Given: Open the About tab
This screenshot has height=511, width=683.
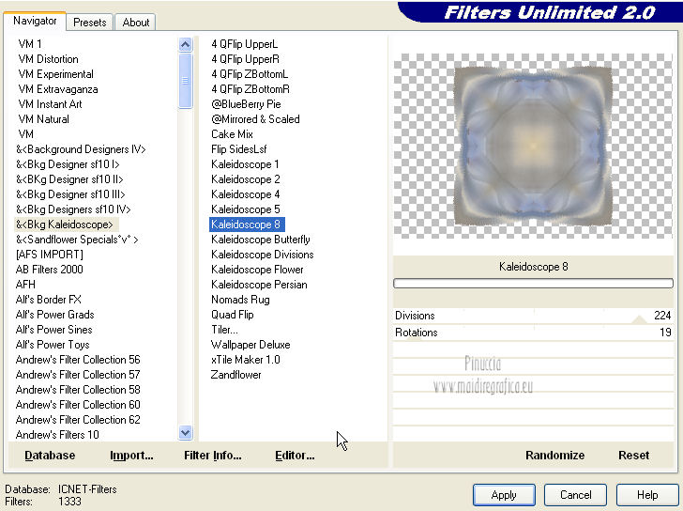Looking at the screenshot, I should coord(135,23).
